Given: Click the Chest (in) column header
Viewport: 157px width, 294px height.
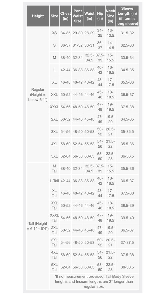Looking at the screenshot, I should (x=66, y=16).
